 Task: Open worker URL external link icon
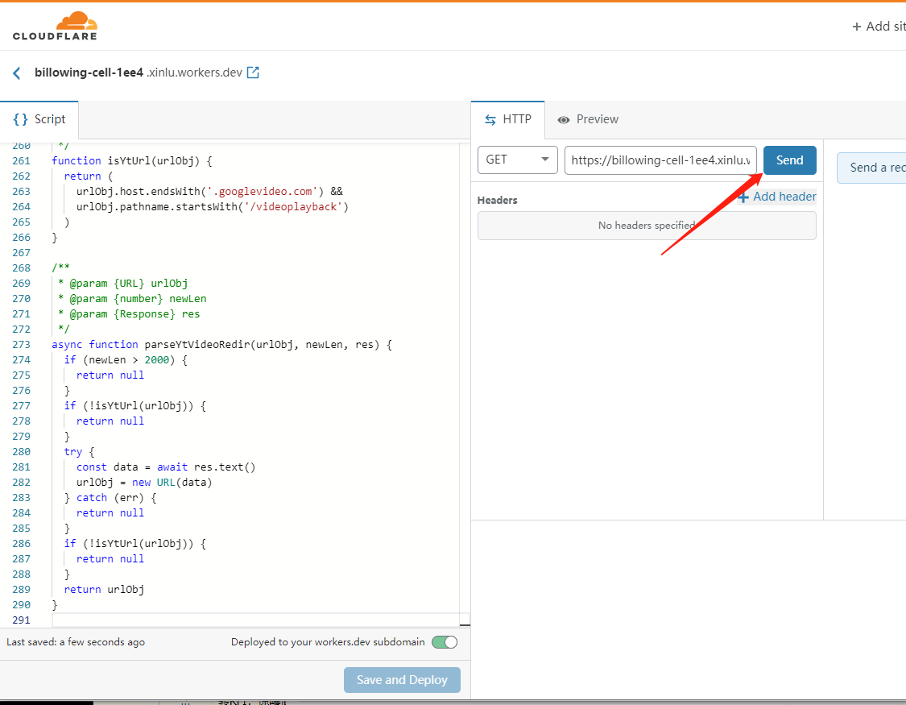click(x=253, y=73)
